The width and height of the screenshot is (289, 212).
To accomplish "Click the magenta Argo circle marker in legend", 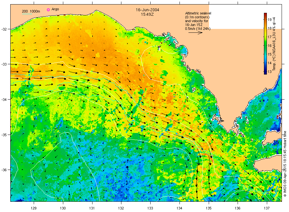I will pyautogui.click(x=48, y=10).
